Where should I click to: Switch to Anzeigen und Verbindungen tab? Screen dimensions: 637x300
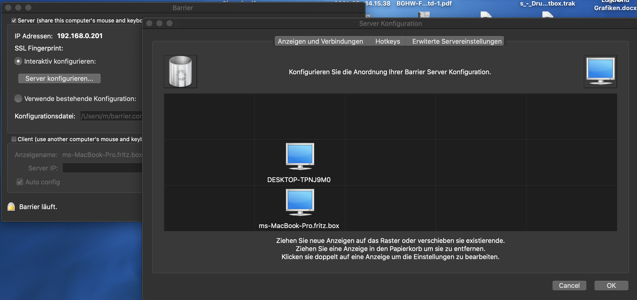[x=320, y=41]
